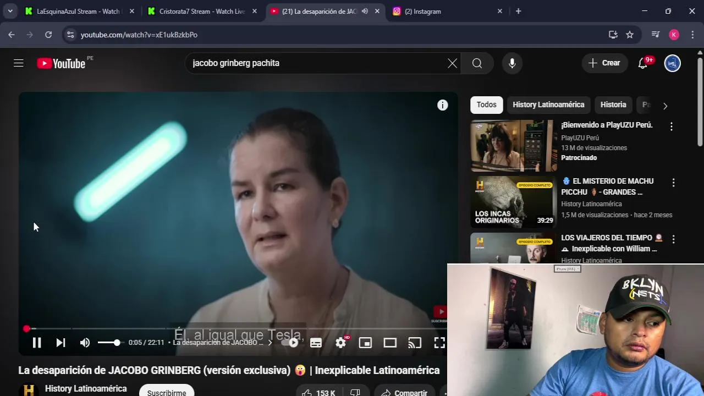The width and height of the screenshot is (704, 396).
Task: Open the Chrome three-dot menu
Action: point(692,35)
